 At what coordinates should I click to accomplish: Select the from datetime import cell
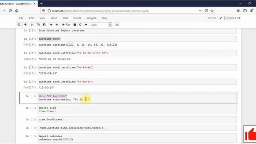pyautogui.click(x=137, y=30)
